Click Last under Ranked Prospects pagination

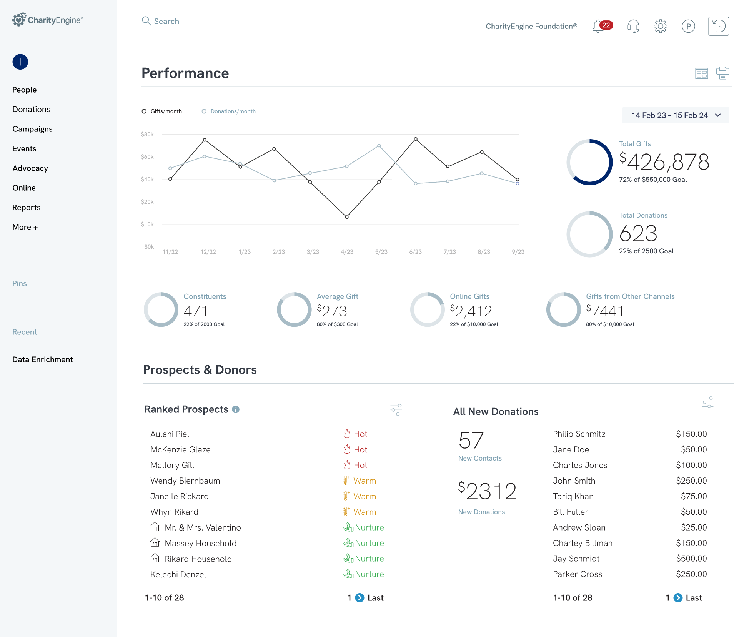pos(375,598)
